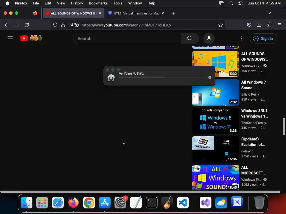Viewport: 286px width, 214px height.
Task: Launch GarageBand from the Dock
Action: (167, 203)
